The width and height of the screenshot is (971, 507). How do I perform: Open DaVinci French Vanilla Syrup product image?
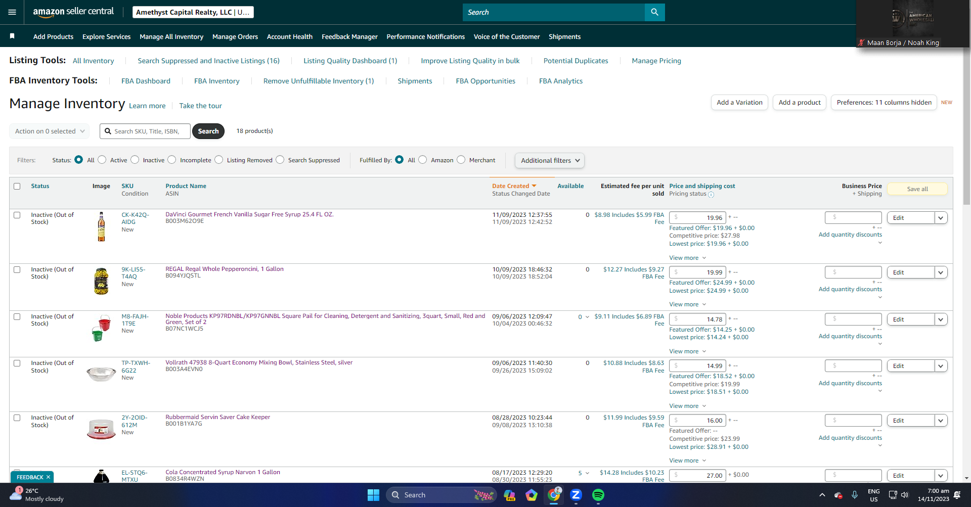click(x=101, y=226)
